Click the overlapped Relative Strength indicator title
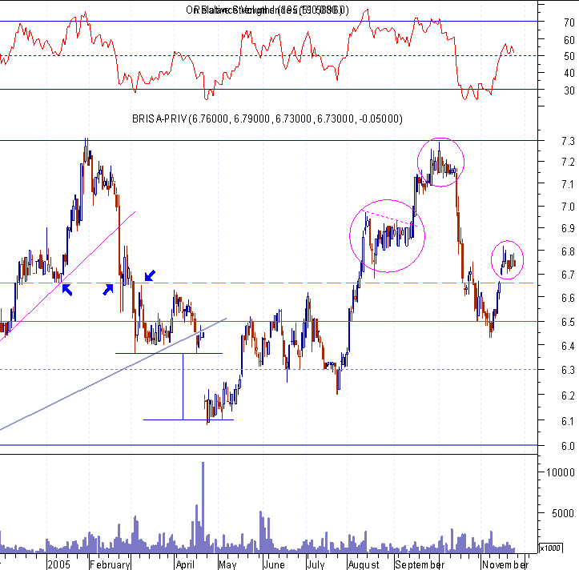Image resolution: width=579 pixels, height=570 pixels. point(267,10)
